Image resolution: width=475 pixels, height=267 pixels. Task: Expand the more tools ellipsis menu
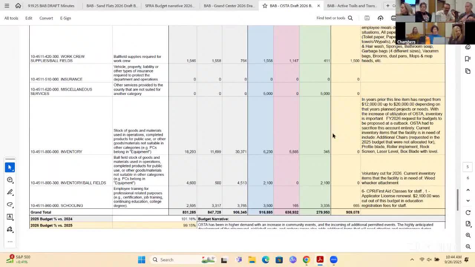tap(10, 241)
